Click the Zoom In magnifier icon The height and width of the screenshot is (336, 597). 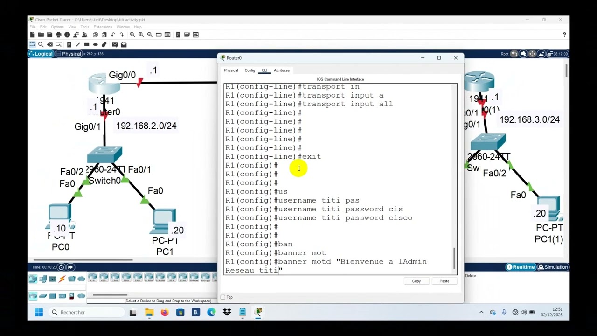(x=132, y=35)
